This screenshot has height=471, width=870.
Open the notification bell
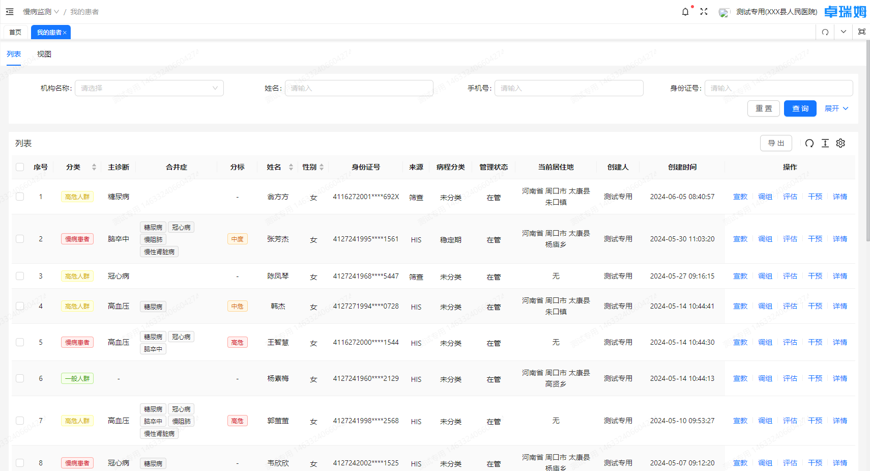coord(685,12)
